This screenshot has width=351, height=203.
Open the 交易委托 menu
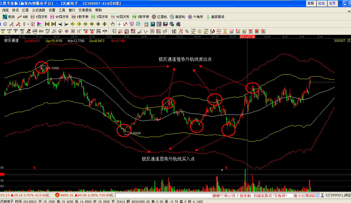(85, 10)
